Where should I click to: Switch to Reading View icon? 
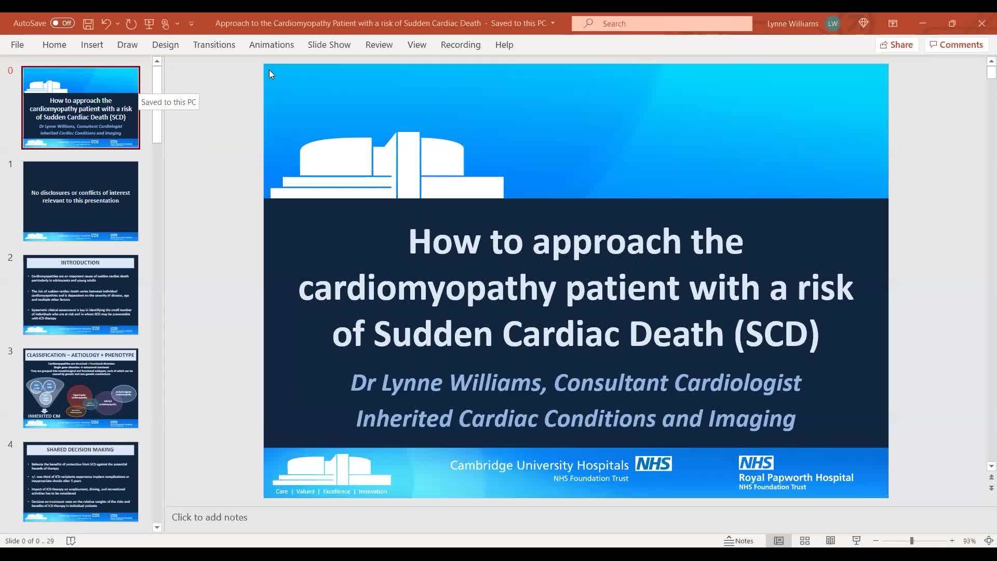830,541
